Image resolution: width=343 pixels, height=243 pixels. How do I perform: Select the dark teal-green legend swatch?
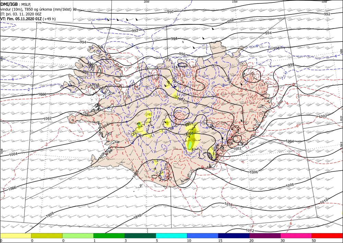pyautogui.click(x=140, y=235)
